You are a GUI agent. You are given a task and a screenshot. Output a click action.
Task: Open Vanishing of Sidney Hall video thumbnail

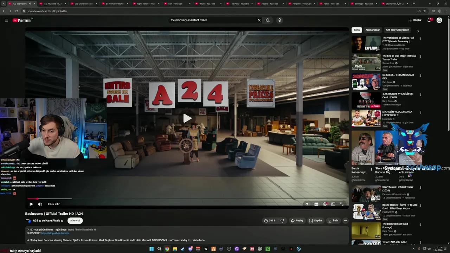[366, 44]
